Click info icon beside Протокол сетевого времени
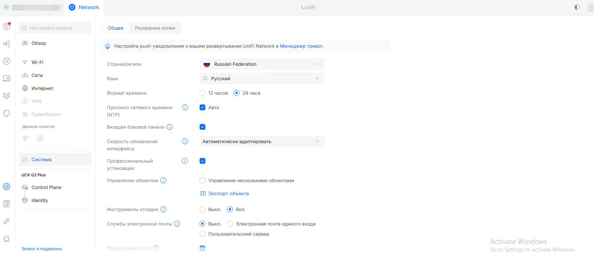This screenshot has height=253, width=594. 185,107
